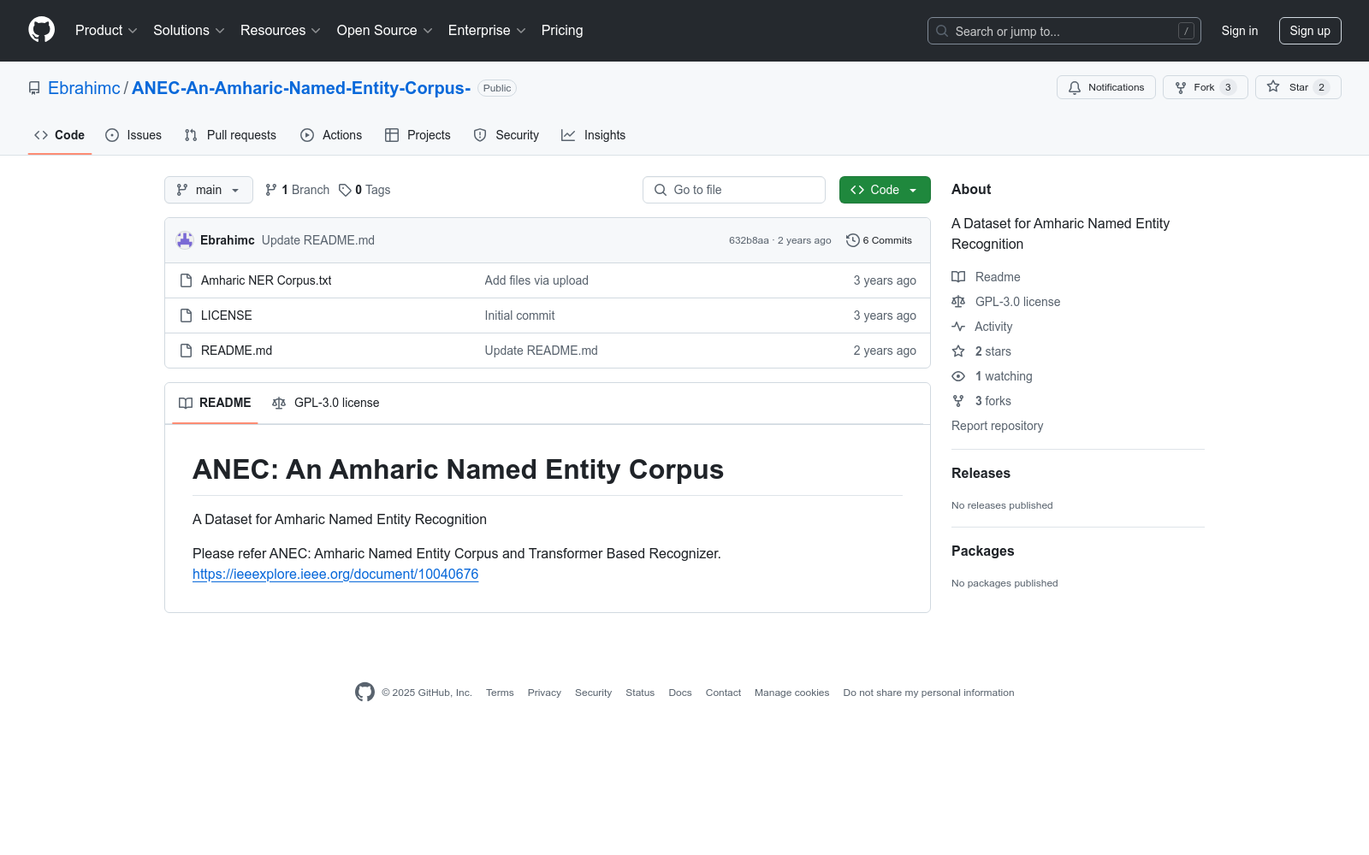Viewport: 1369px width, 855px height.
Task: Open the README.md file
Action: click(236, 351)
